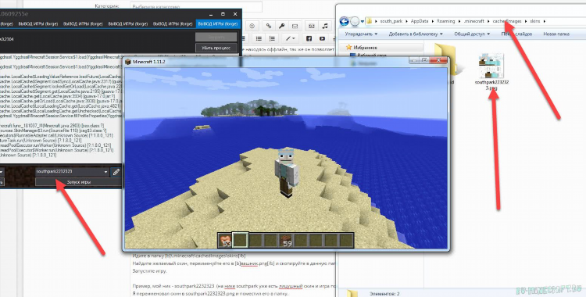This screenshot has width=586, height=297.
Task: Switch to the active ВЫВОД ИГРЫ (forge) tab
Action: 218,23
